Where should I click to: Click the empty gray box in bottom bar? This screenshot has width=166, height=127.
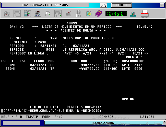point(22,123)
